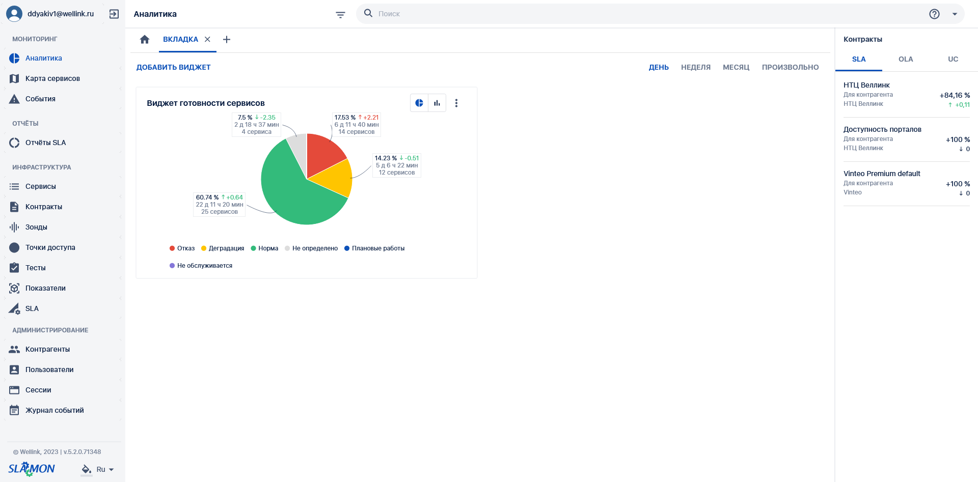Open the НТЦ Веллинк contract

pos(907,95)
